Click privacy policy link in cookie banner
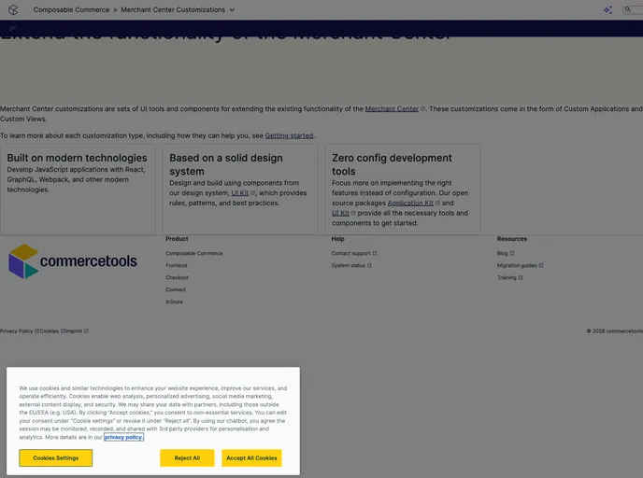The height and width of the screenshot is (478, 643). 123,437
